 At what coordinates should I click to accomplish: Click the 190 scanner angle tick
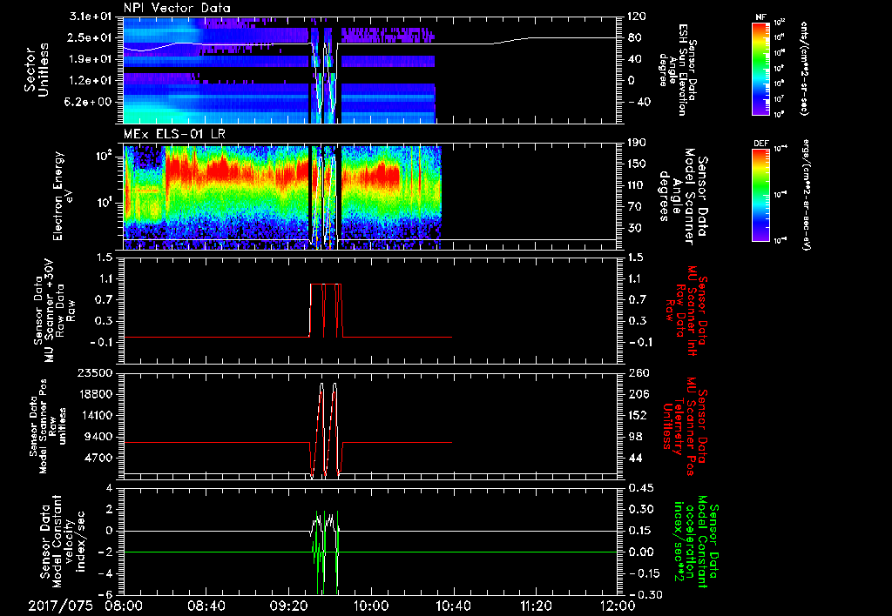[637, 143]
